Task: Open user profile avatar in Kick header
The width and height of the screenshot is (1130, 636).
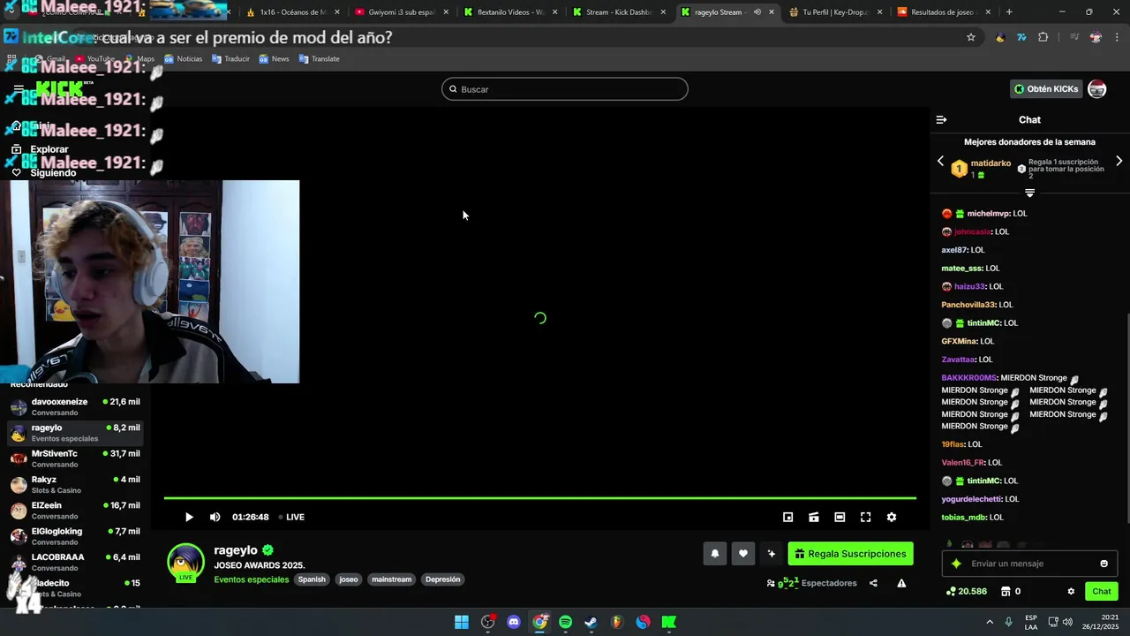Action: 1097,89
